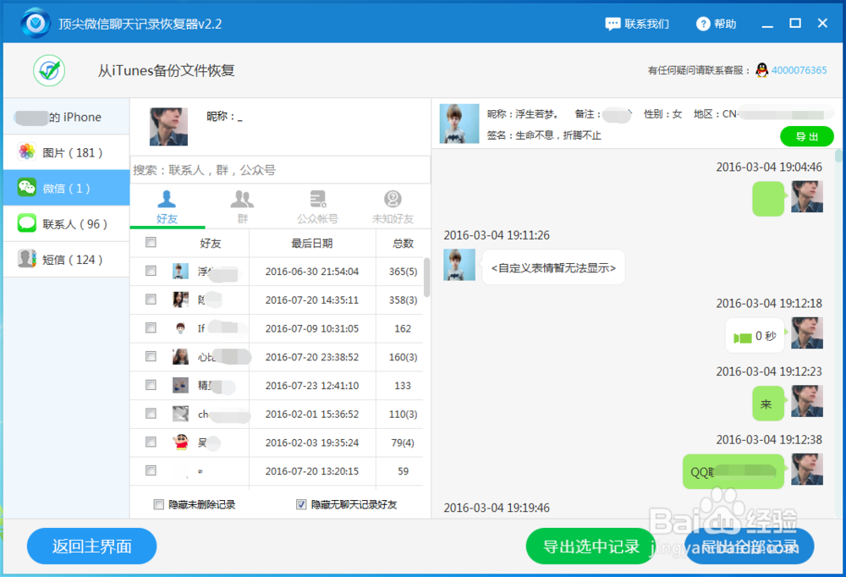The height and width of the screenshot is (577, 846).
Task: Select the iPhone device entry in sidebar
Action: click(59, 117)
